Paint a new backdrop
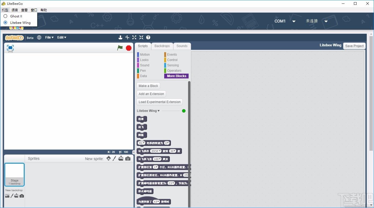The image size is (374, 208). coord(12,196)
